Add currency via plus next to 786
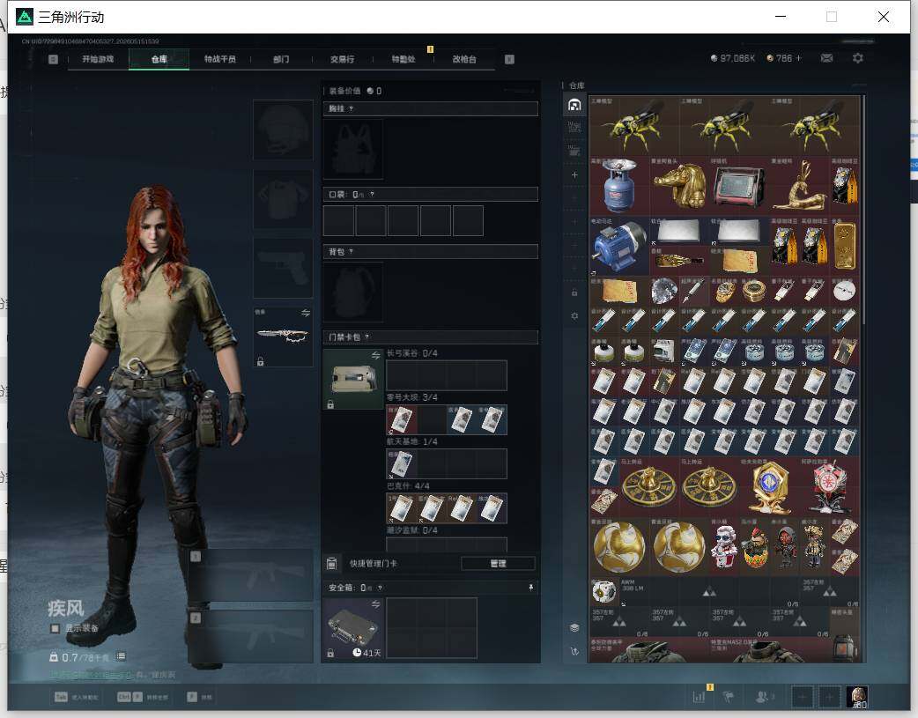918x718 pixels. pyautogui.click(x=798, y=58)
